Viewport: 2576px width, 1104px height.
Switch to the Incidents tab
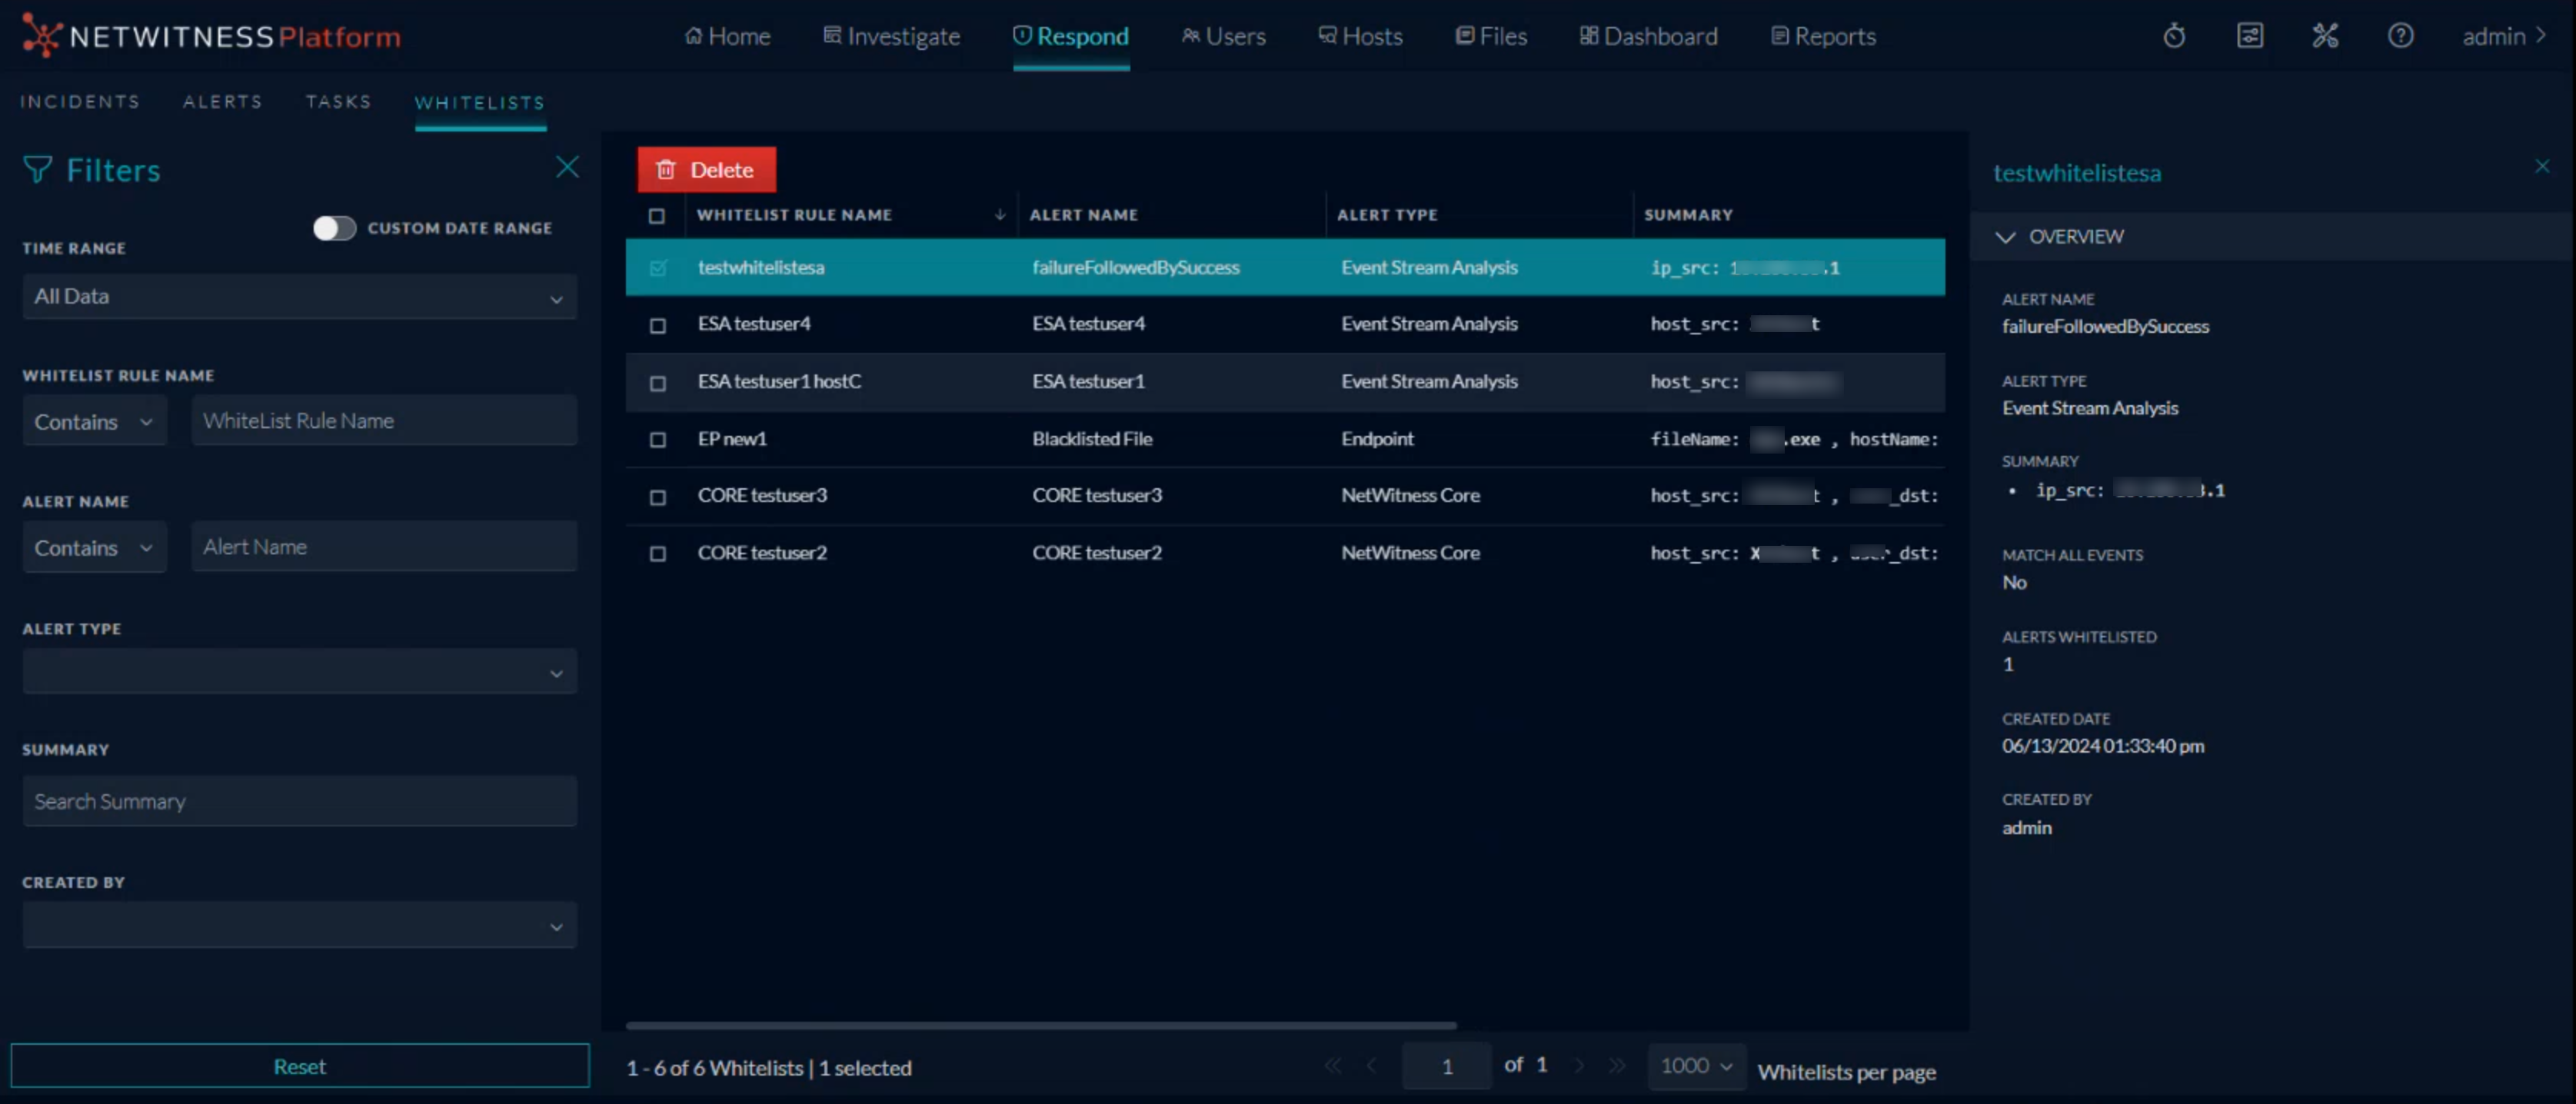click(80, 102)
